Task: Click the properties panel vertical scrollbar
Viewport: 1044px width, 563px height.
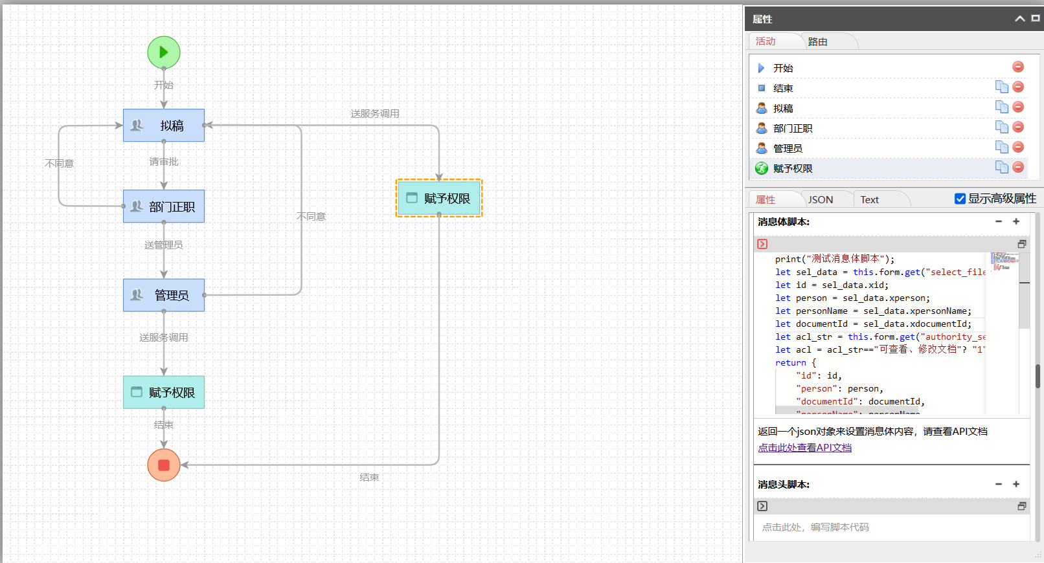Action: (x=1038, y=375)
